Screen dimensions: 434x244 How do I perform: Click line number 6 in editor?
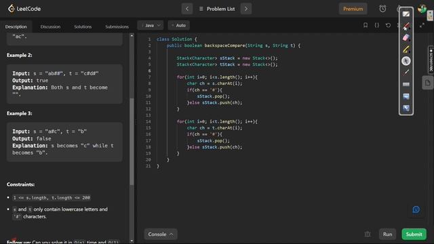149,70
